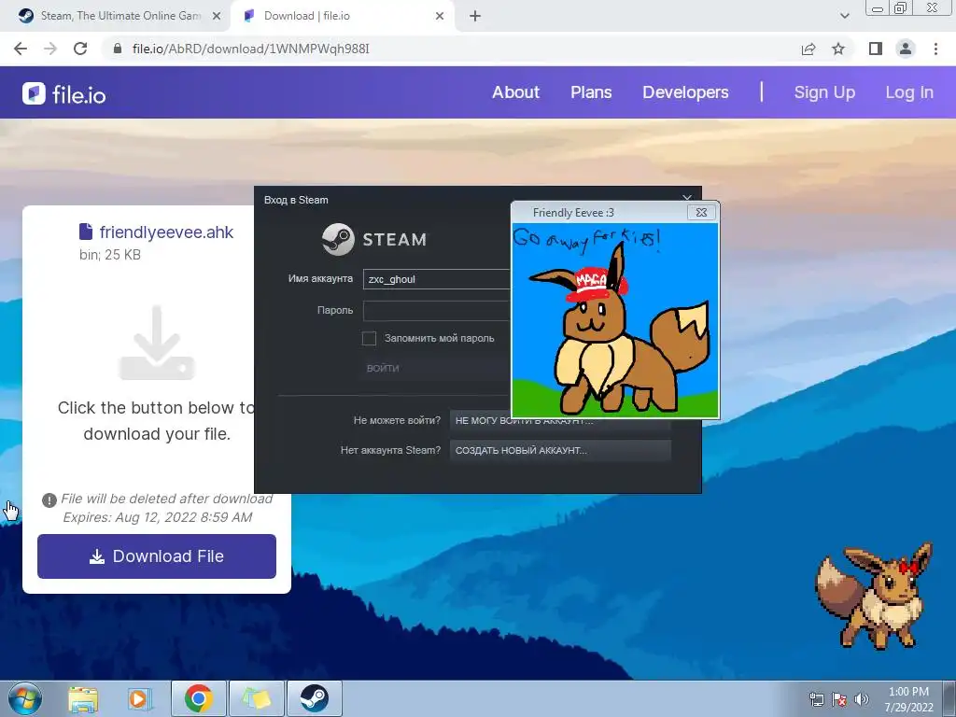This screenshot has width=956, height=717.
Task: Click the Log In link
Action: coord(909,92)
